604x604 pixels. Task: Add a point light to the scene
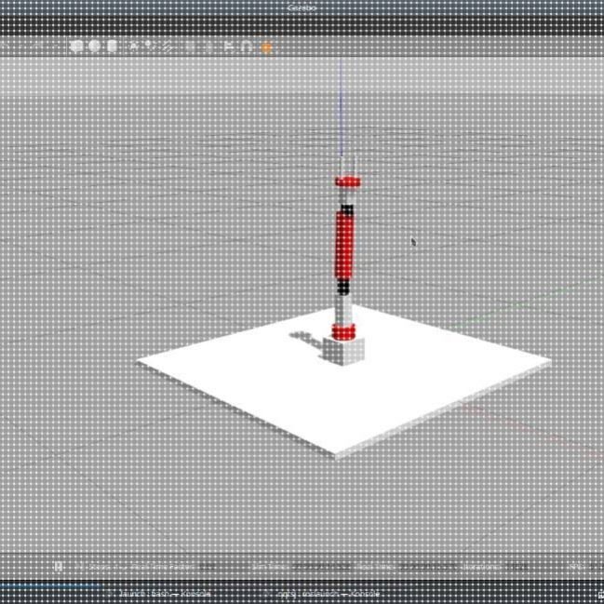pyautogui.click(x=133, y=47)
